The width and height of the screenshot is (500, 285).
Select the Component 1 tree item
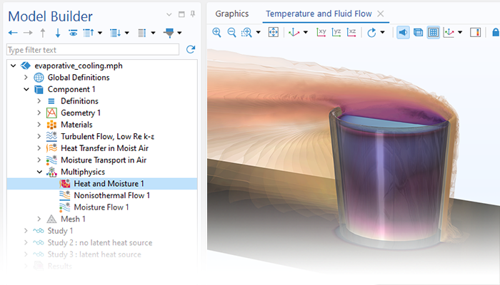point(71,89)
